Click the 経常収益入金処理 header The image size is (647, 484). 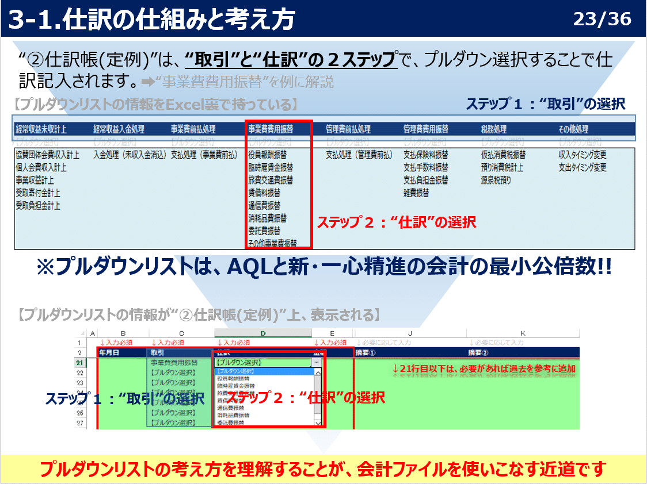click(x=119, y=129)
